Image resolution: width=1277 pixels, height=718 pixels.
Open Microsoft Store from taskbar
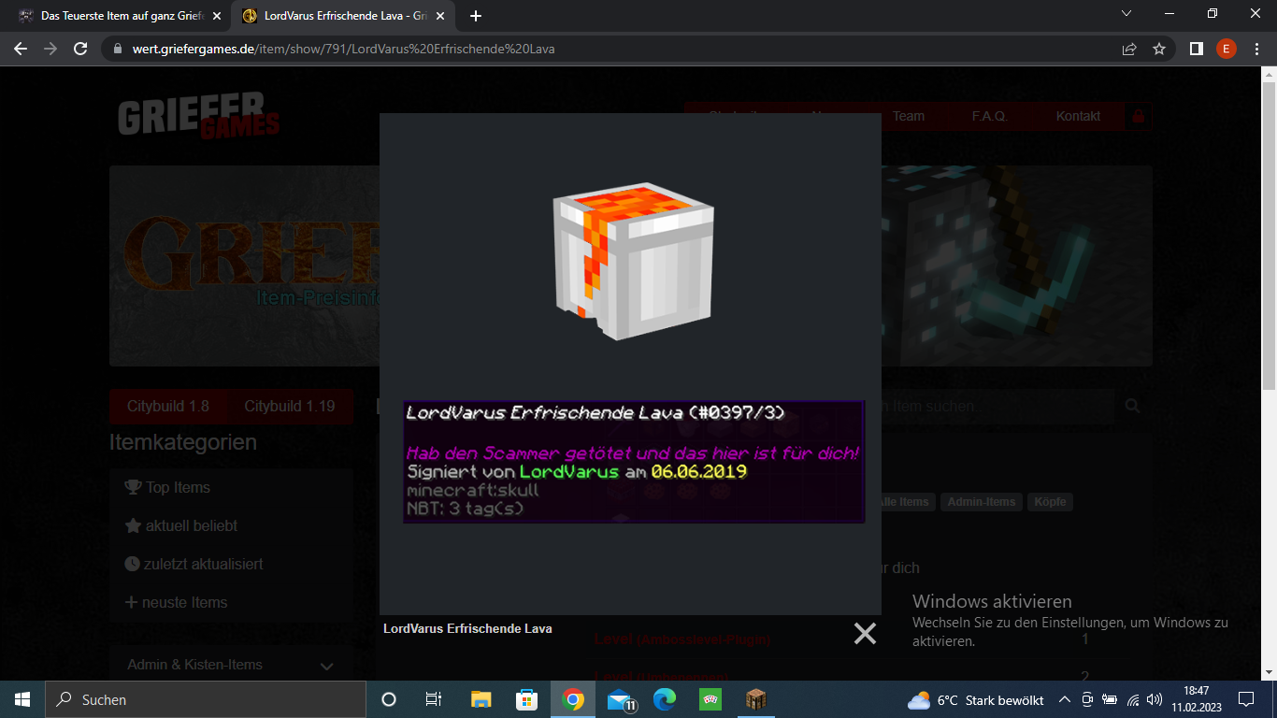526,699
